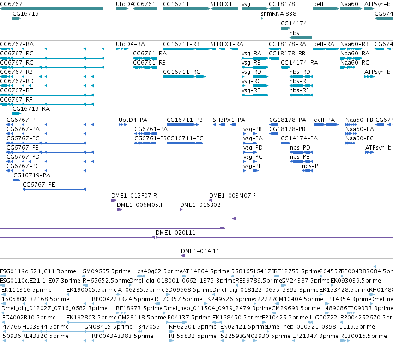Open the SH3PX1-PA protein feature
393x343 pixels.
(225, 125)
